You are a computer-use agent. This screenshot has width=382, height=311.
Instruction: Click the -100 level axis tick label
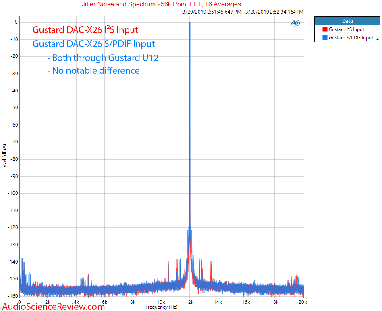click(x=13, y=193)
